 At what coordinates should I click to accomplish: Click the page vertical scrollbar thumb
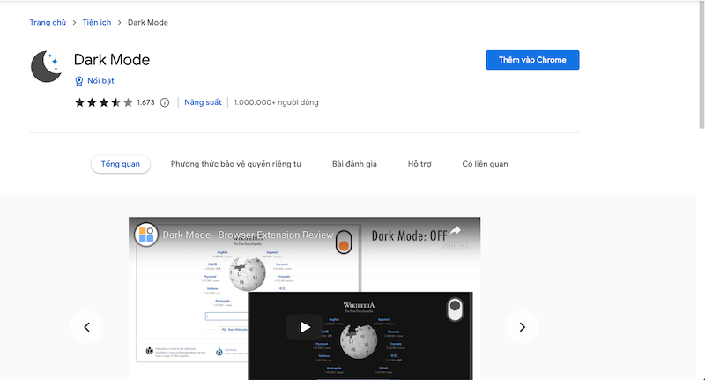pos(701,65)
